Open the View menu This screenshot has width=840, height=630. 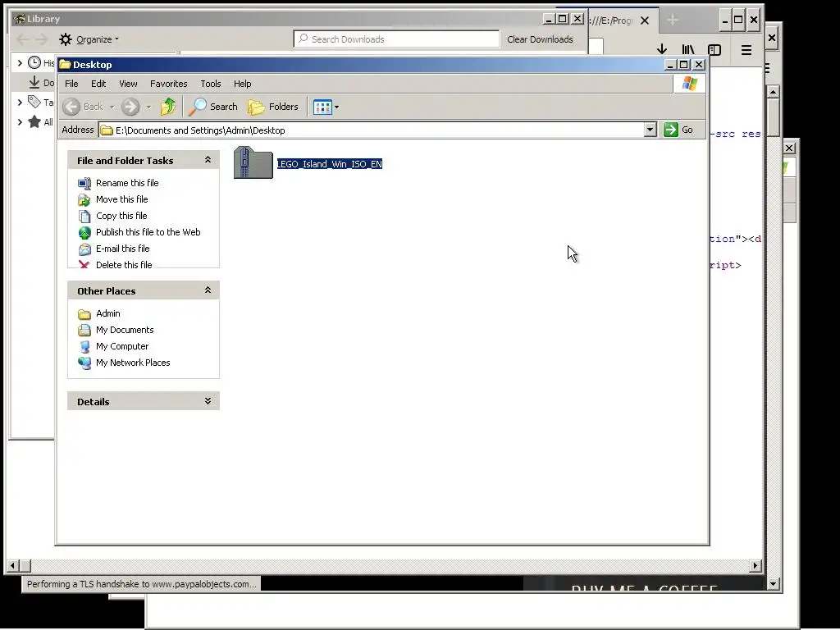click(x=128, y=84)
